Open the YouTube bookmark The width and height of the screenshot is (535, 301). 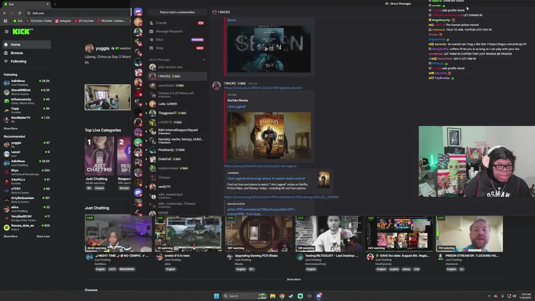pos(84,21)
